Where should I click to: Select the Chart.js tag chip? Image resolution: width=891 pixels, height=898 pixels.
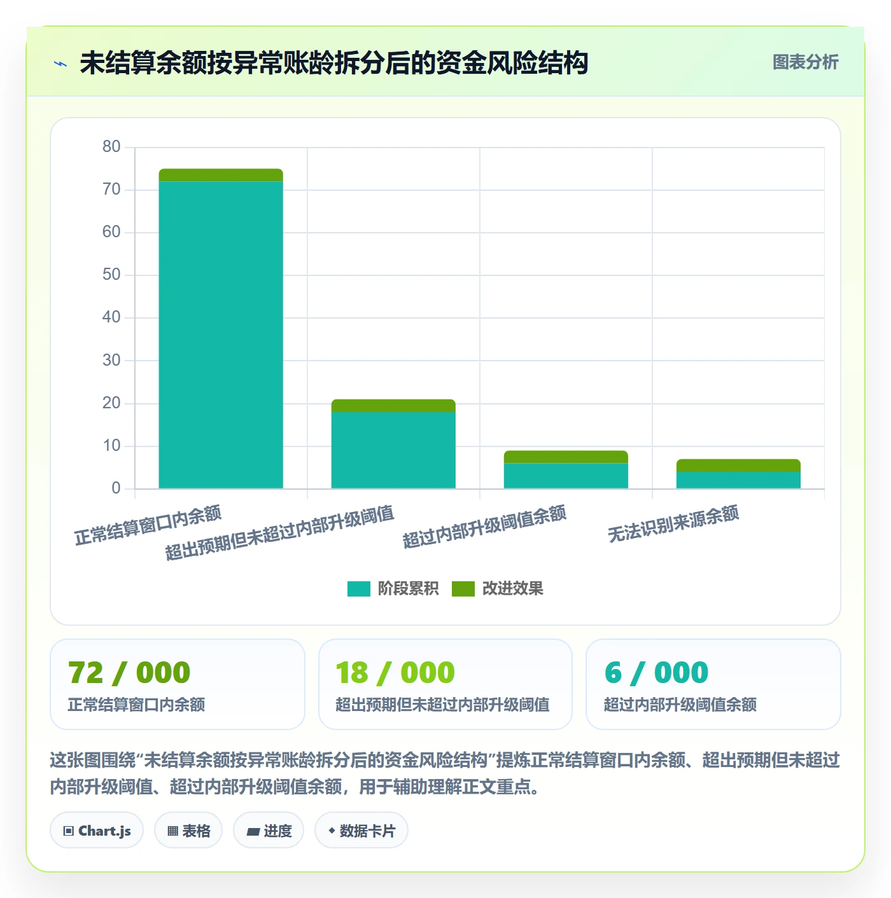coord(97,830)
